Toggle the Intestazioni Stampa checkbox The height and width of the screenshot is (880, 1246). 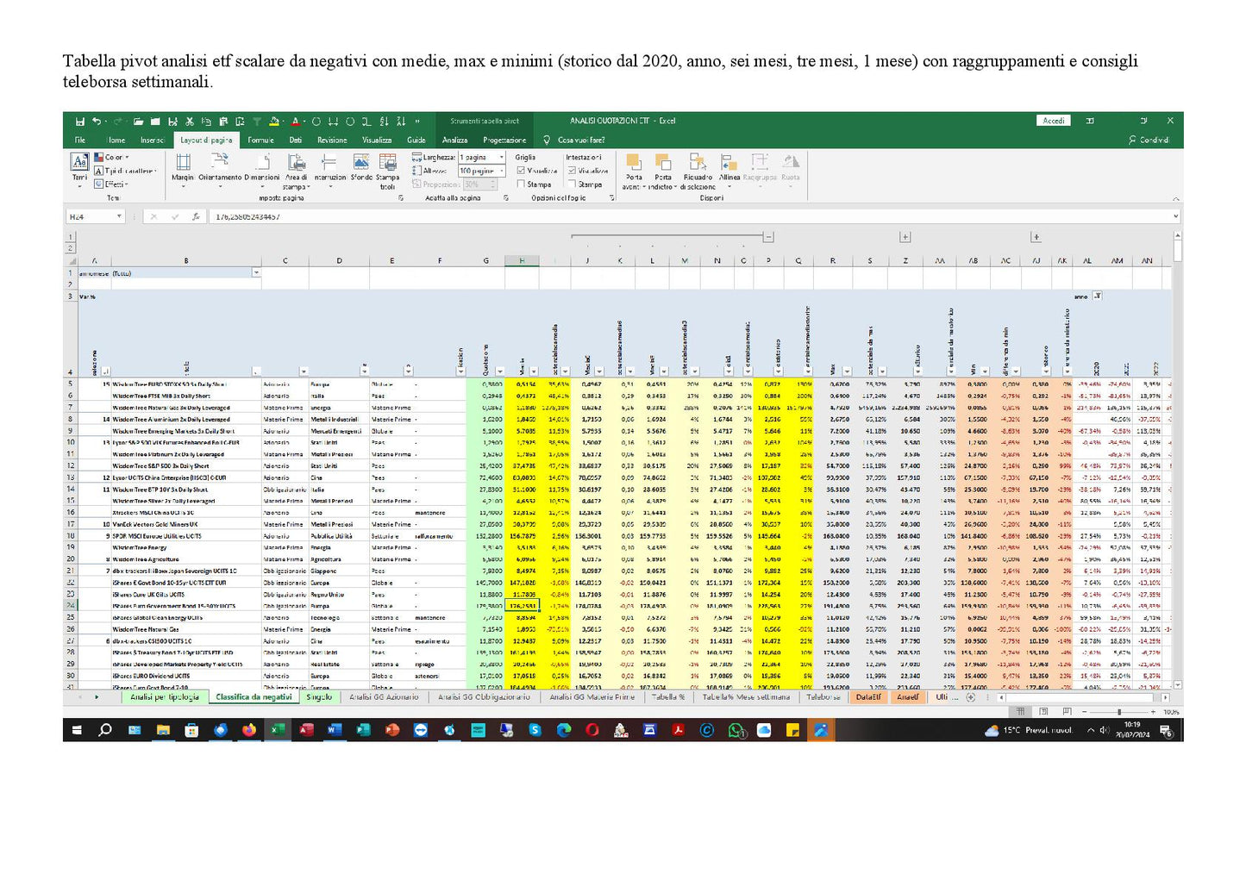(x=572, y=184)
